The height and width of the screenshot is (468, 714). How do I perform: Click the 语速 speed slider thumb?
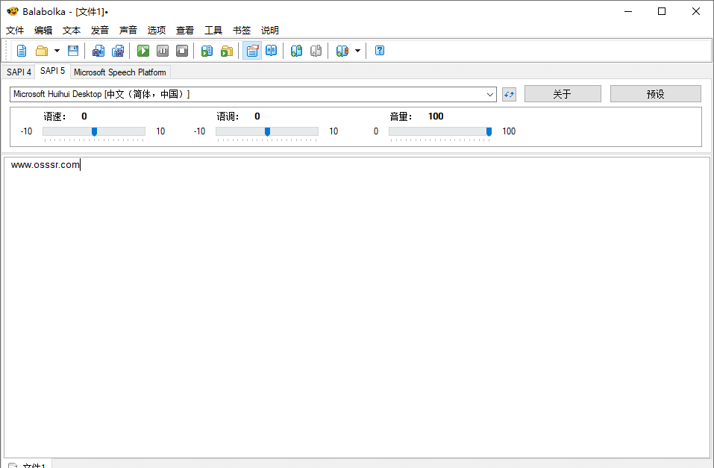(94, 131)
